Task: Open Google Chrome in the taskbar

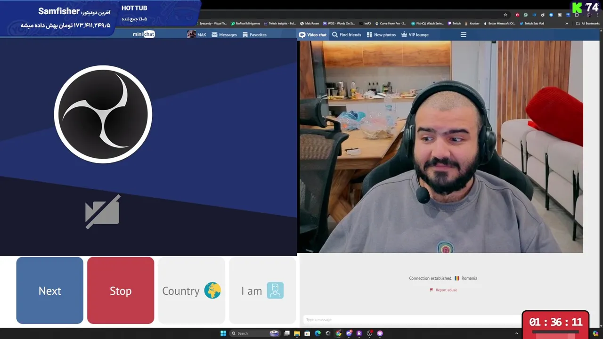Action: click(338, 333)
